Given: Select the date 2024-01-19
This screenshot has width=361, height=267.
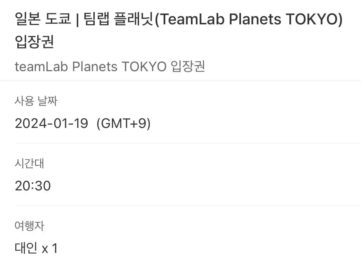Looking at the screenshot, I should pos(51,123).
